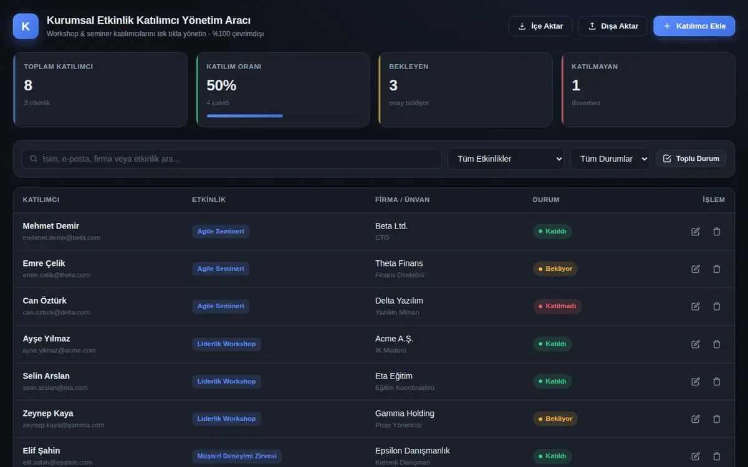Click the Dışa Aktar export button
This screenshot has width=748, height=467.
click(613, 26)
